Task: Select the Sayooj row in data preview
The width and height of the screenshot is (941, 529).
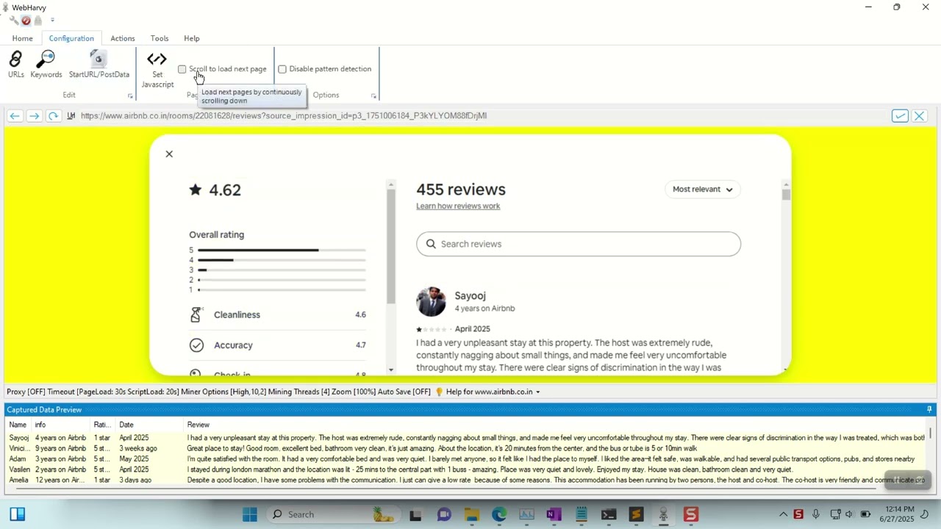Action: (466, 438)
